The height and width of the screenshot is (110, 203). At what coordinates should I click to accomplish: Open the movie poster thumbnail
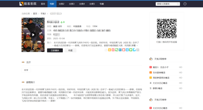[33, 35]
